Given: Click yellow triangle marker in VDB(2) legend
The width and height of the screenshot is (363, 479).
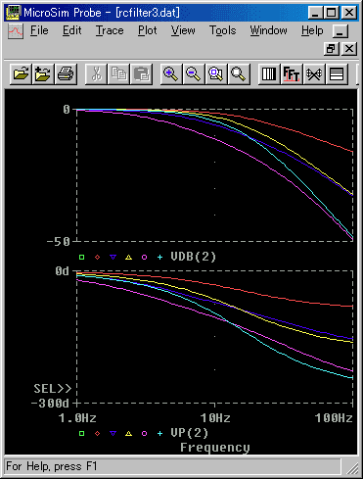Looking at the screenshot, I should (x=129, y=258).
